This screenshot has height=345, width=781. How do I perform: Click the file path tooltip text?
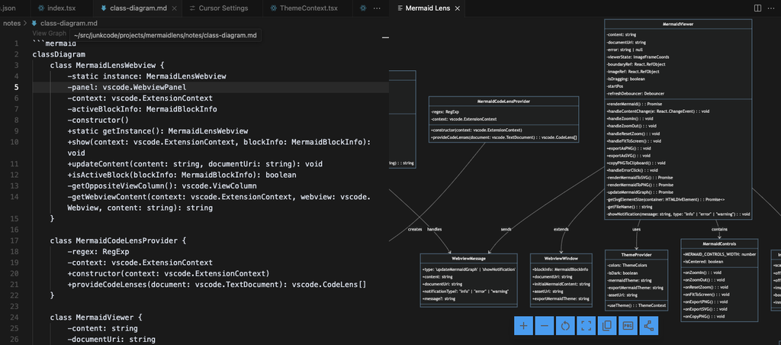click(165, 35)
